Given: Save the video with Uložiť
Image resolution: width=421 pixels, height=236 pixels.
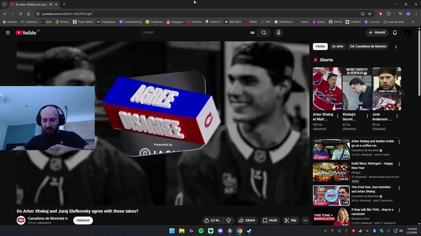Looking at the screenshot, I should click(270, 220).
